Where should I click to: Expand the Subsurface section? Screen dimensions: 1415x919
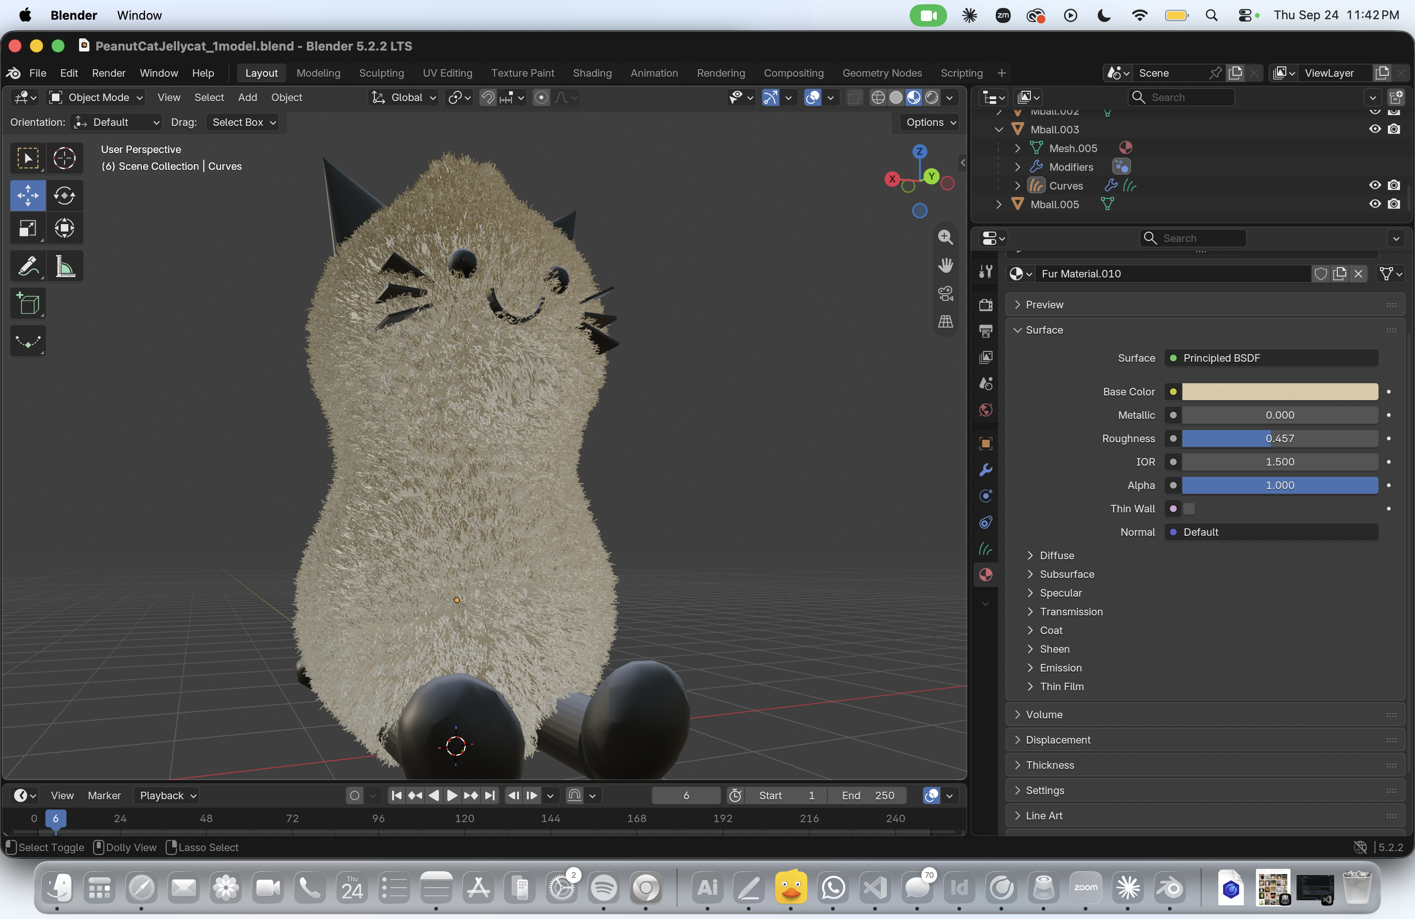tap(1066, 574)
